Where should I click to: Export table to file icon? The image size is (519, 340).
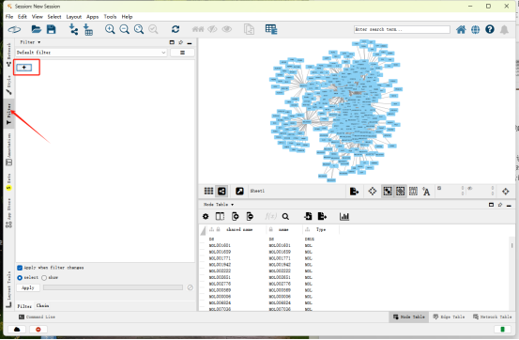click(x=322, y=216)
